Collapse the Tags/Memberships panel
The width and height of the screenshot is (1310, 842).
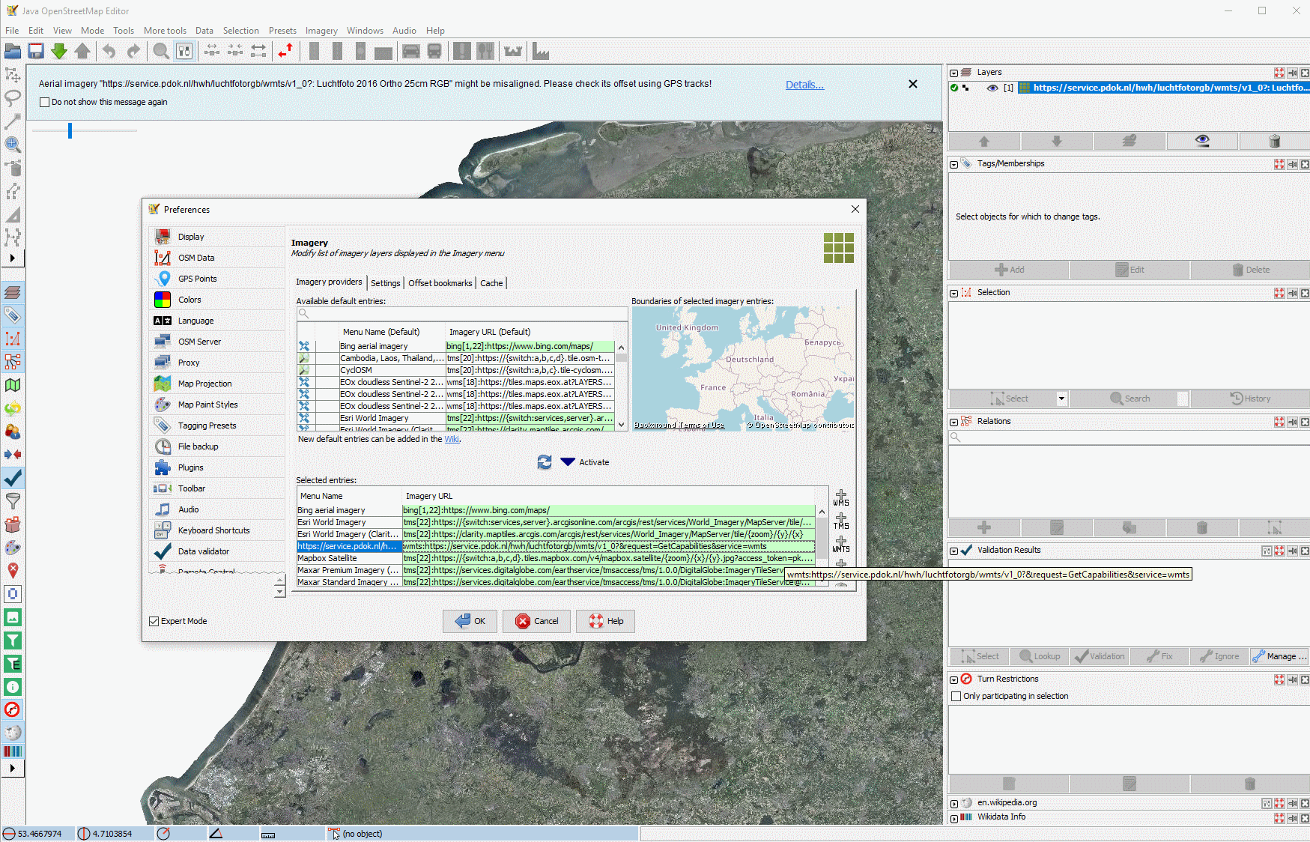click(953, 164)
